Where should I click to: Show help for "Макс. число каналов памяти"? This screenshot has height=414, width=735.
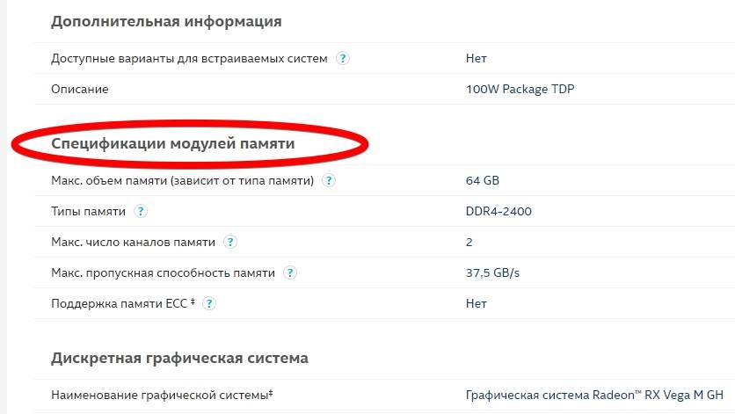230,243
